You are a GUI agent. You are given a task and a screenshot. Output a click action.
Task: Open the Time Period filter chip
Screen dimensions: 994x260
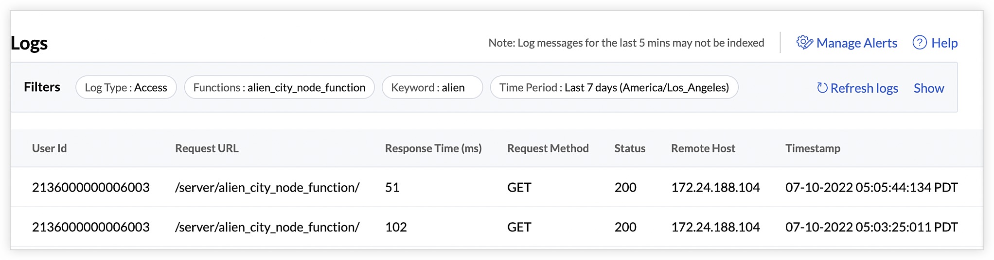coord(614,88)
